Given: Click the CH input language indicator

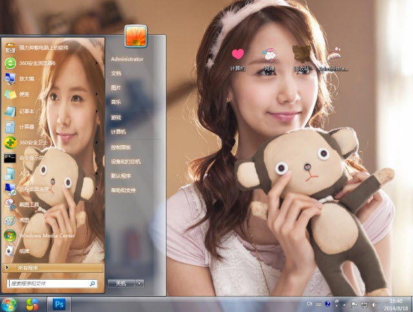Looking at the screenshot, I should (x=310, y=304).
